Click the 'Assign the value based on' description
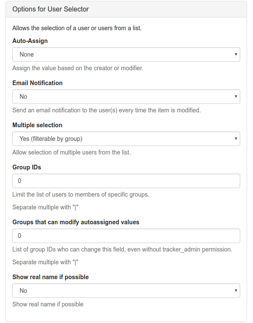This screenshot has height=323, width=253. click(78, 68)
